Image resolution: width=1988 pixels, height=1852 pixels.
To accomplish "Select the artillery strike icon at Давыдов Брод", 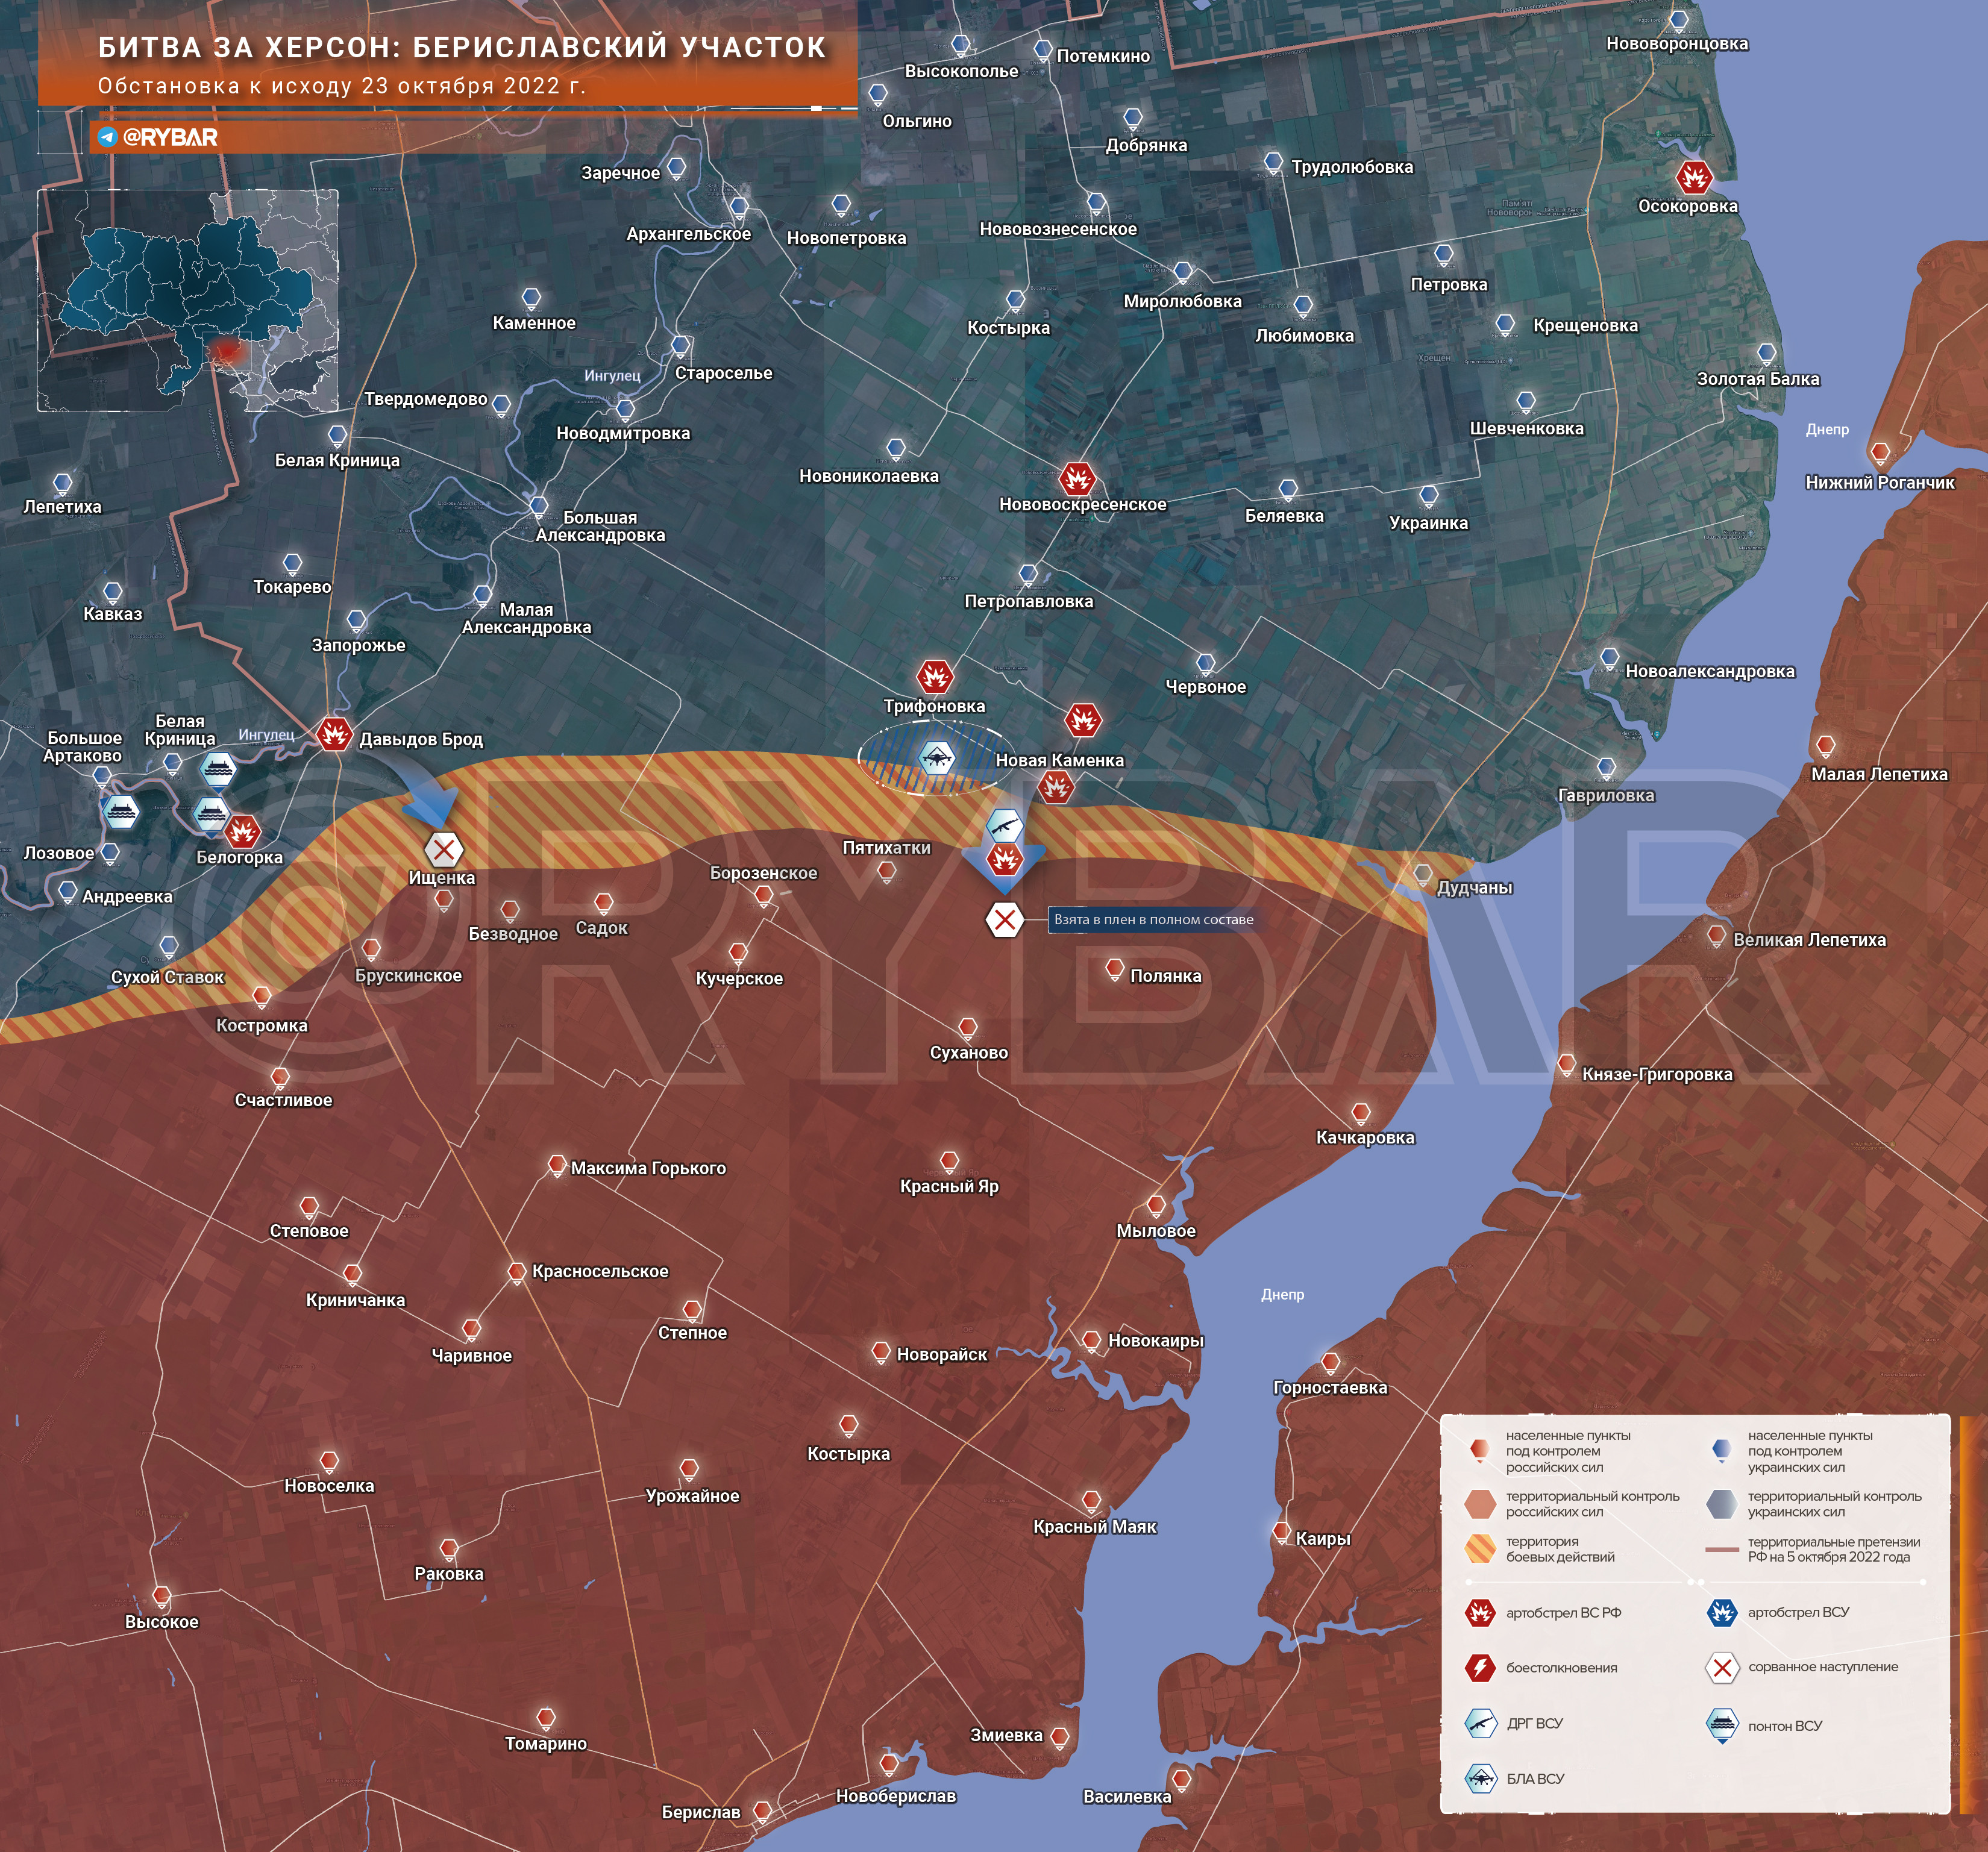I will [334, 735].
